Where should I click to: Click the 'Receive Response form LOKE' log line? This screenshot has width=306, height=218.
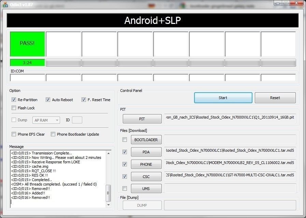(45, 162)
